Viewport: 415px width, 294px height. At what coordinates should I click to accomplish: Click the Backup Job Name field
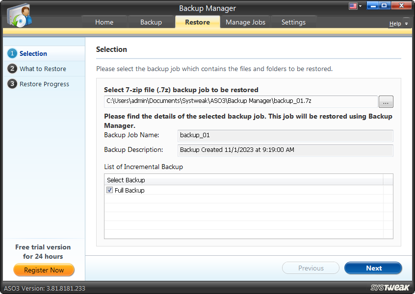[285, 135]
